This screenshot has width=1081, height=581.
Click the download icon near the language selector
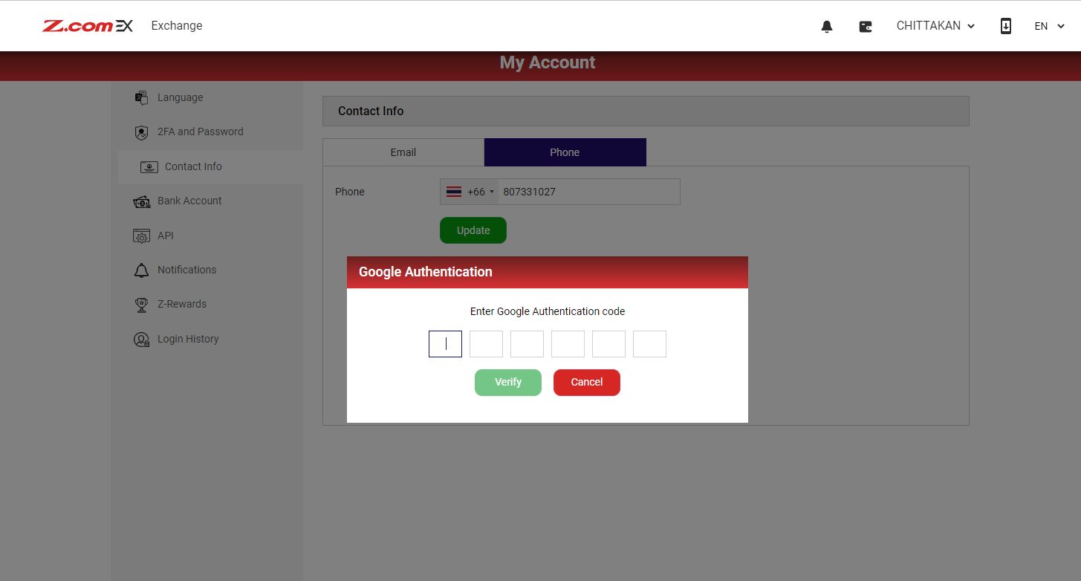point(1005,25)
